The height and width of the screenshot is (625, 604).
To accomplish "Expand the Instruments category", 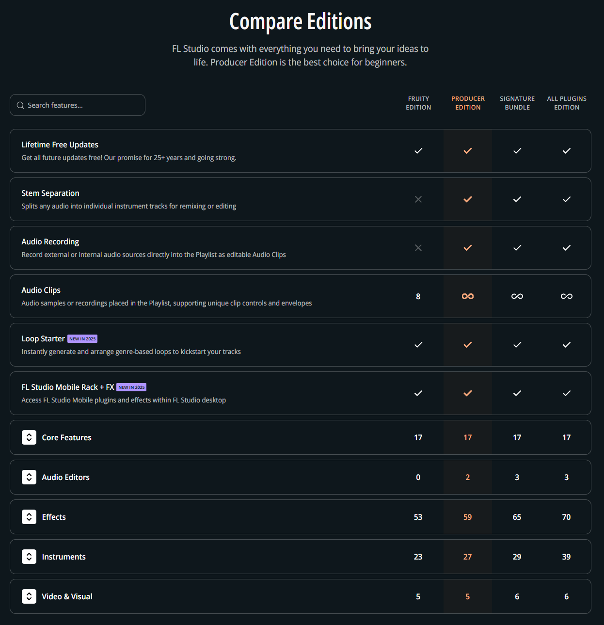I will [x=29, y=557].
